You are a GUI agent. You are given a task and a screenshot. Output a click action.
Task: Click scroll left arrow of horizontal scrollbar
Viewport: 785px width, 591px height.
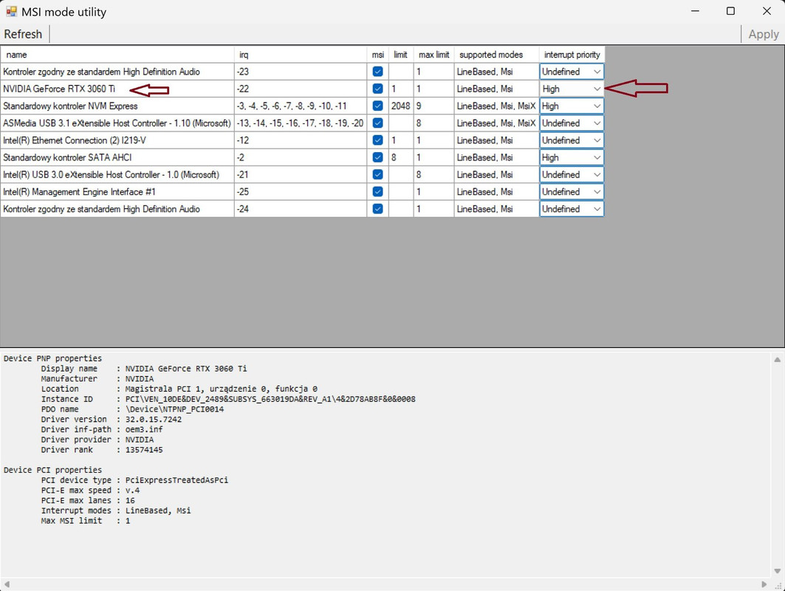[7, 584]
